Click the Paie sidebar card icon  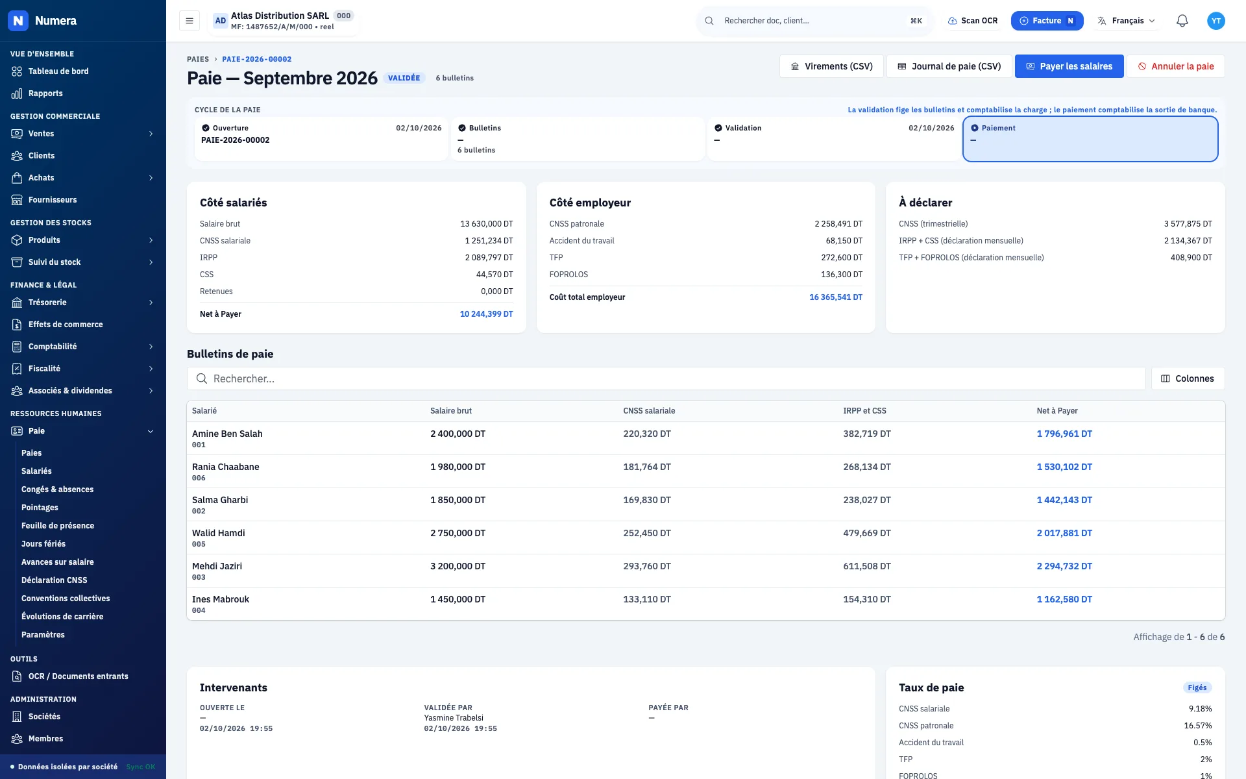(x=17, y=431)
